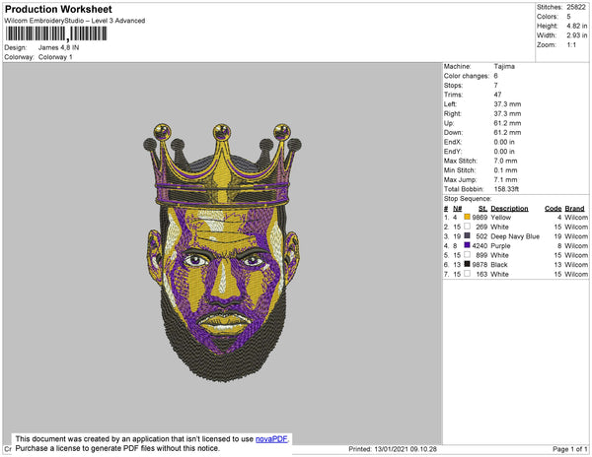Click the 'Black' description in row 6
The width and height of the screenshot is (592, 457).
(x=499, y=265)
